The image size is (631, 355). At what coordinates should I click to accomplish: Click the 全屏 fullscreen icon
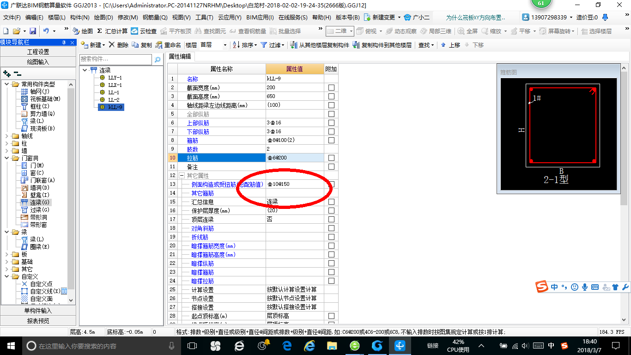point(467,31)
